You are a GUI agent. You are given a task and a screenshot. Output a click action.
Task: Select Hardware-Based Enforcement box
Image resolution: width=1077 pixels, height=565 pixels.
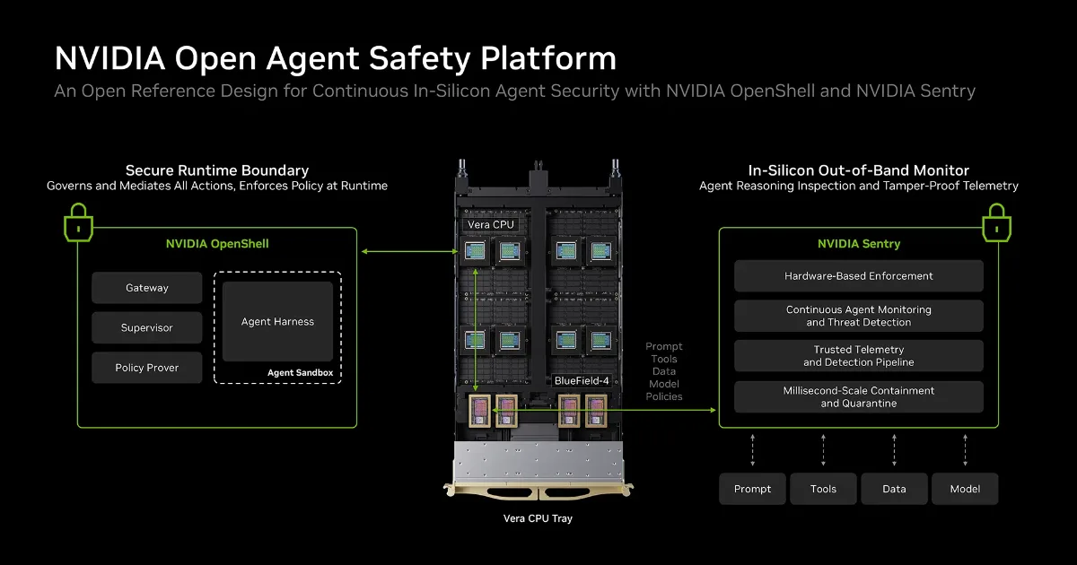coord(859,276)
